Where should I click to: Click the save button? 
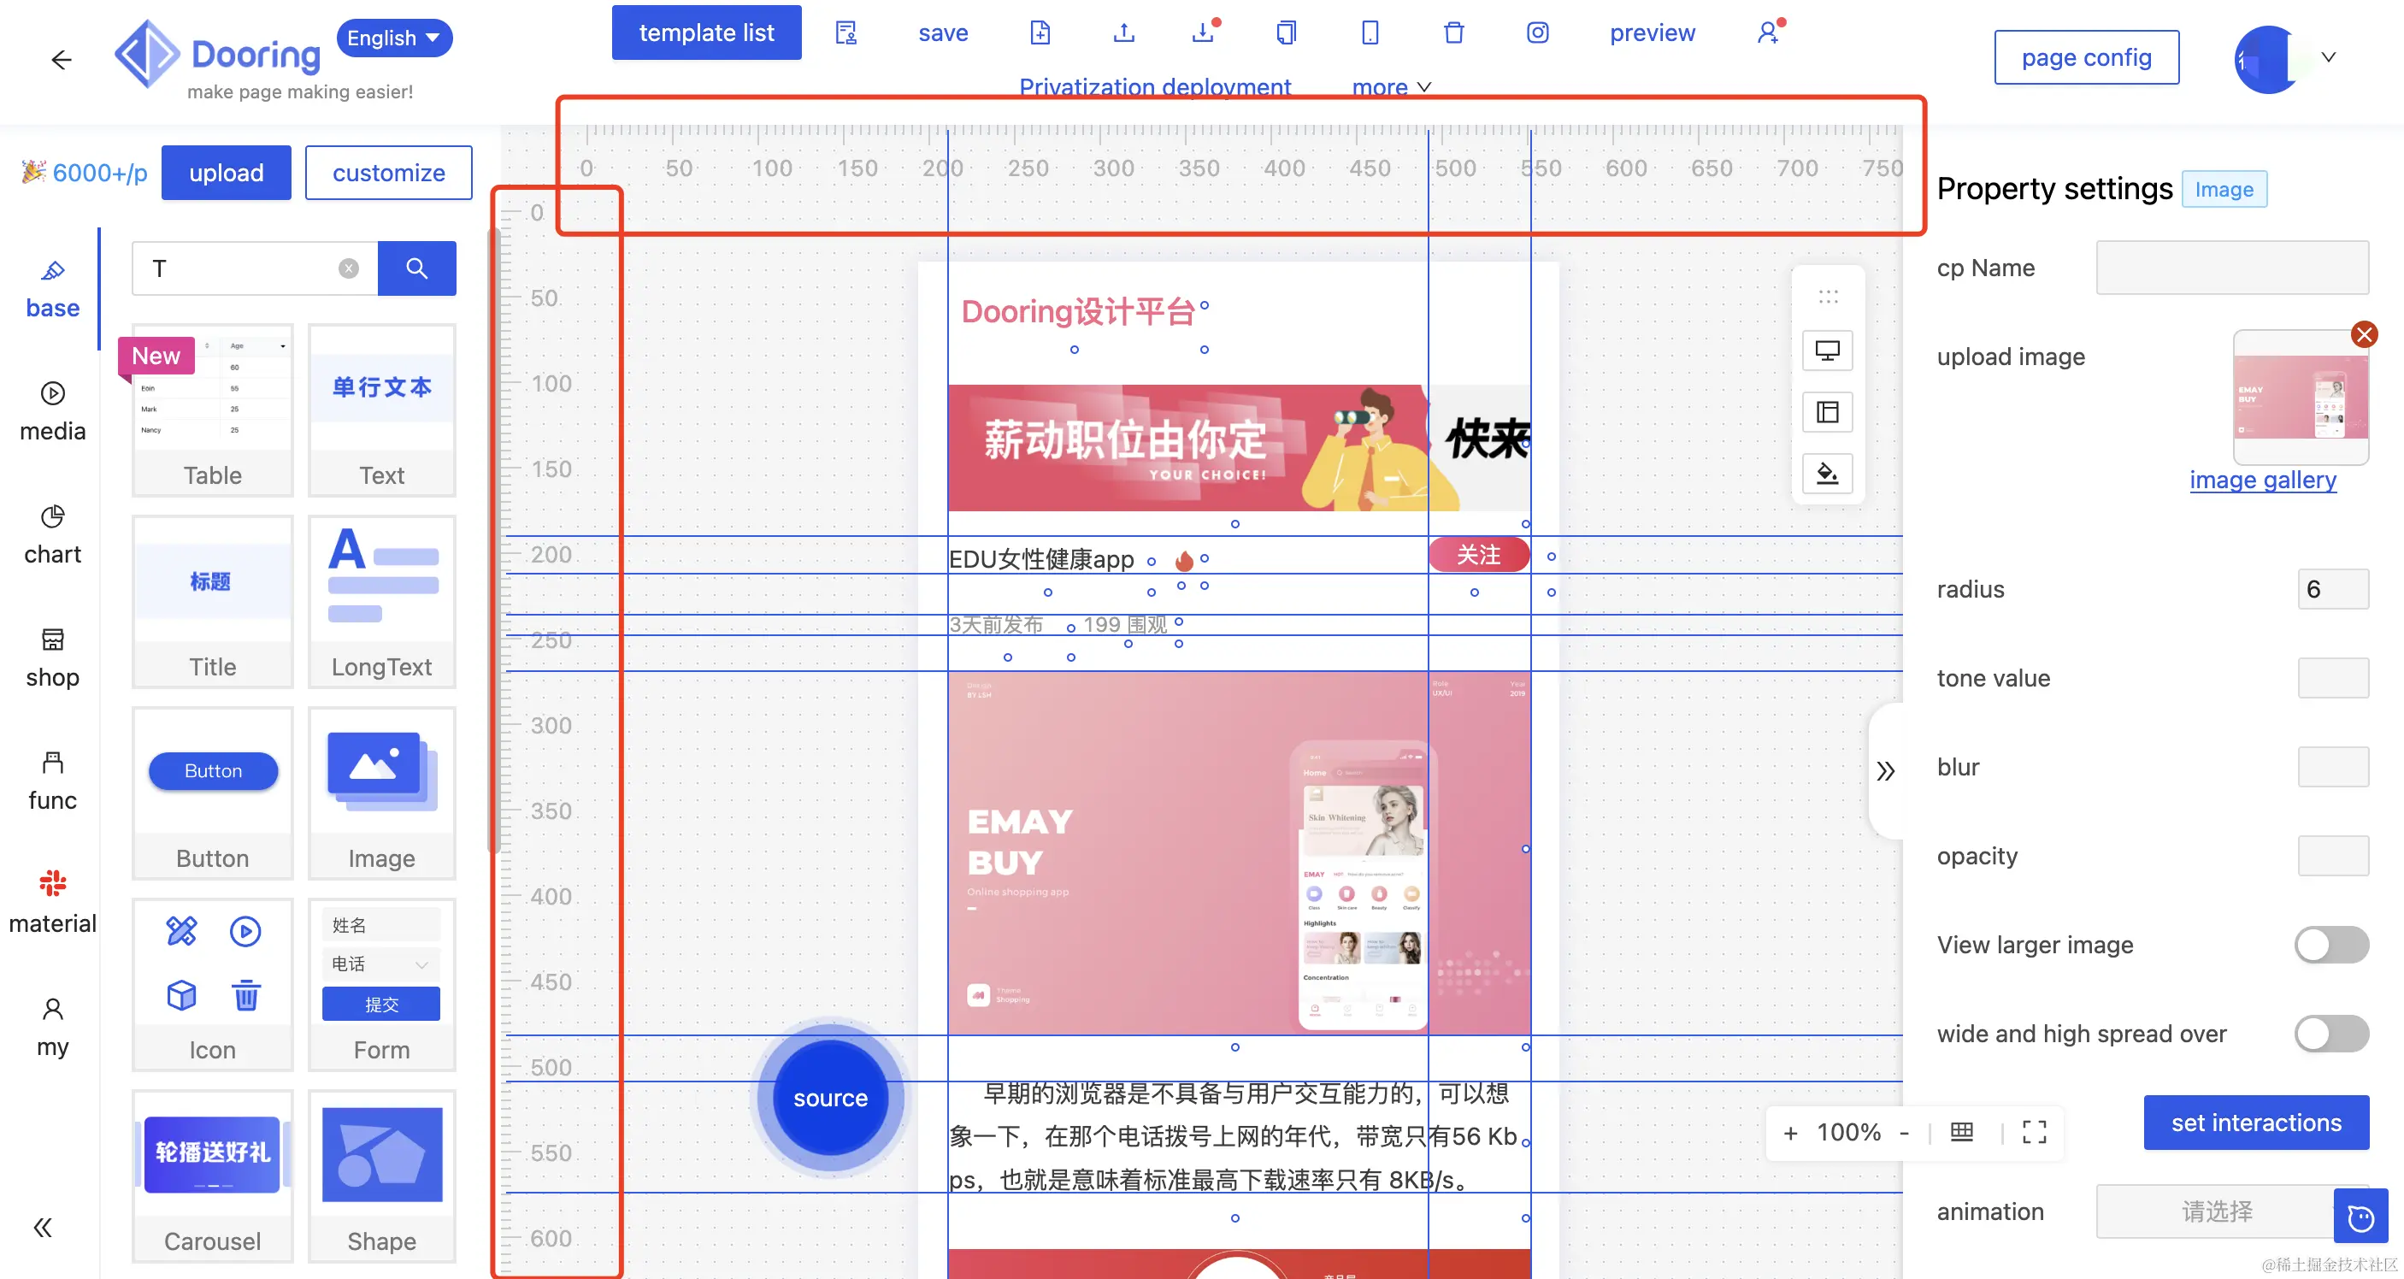pos(943,32)
